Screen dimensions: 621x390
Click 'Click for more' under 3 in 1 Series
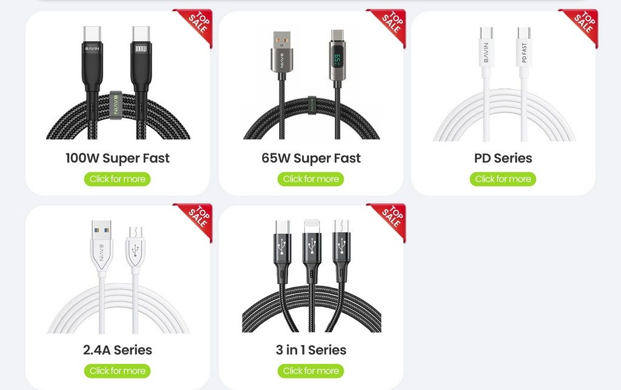(311, 371)
